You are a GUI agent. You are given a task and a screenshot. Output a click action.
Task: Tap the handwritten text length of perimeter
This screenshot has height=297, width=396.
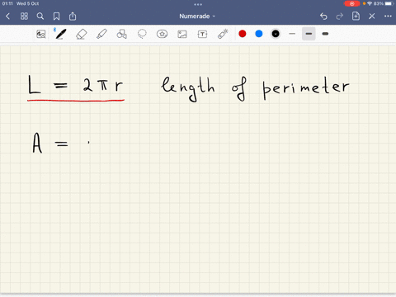coord(255,88)
